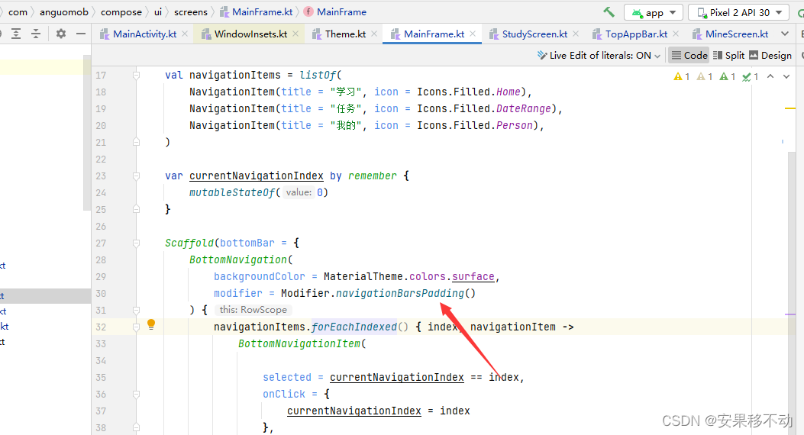The width and height of the screenshot is (804, 435).
Task: Collapse forEachIndexed block on line 32
Action: coord(137,327)
